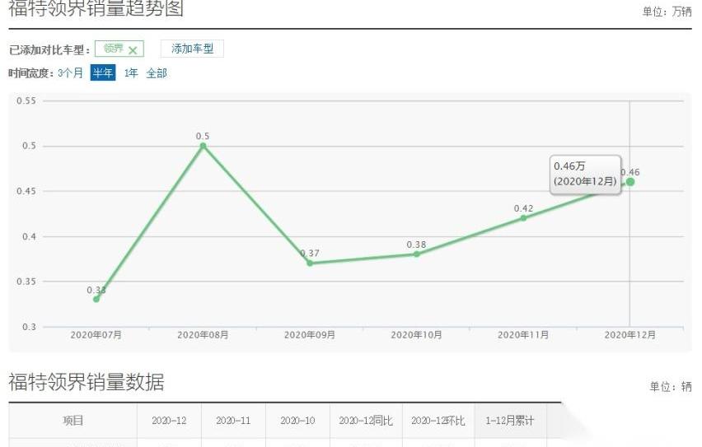
Task: Click the 2020-12环比 column header
Action: pyautogui.click(x=438, y=421)
